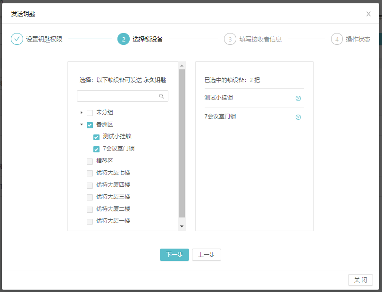
Task: Focus the lock device search field
Action: click(x=118, y=96)
